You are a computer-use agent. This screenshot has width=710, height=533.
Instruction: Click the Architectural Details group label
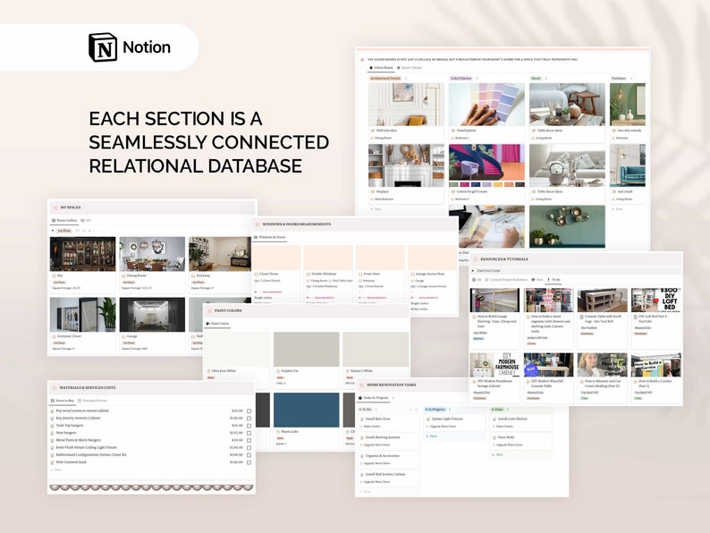pos(385,79)
